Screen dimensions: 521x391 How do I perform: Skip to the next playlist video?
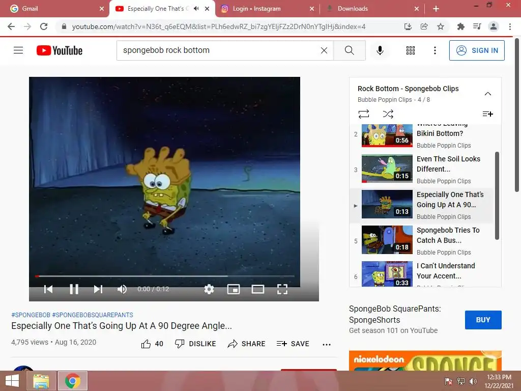[98, 289]
